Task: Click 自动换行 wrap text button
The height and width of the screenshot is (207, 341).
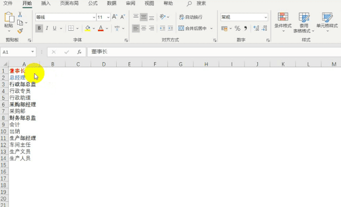Action: [191, 17]
